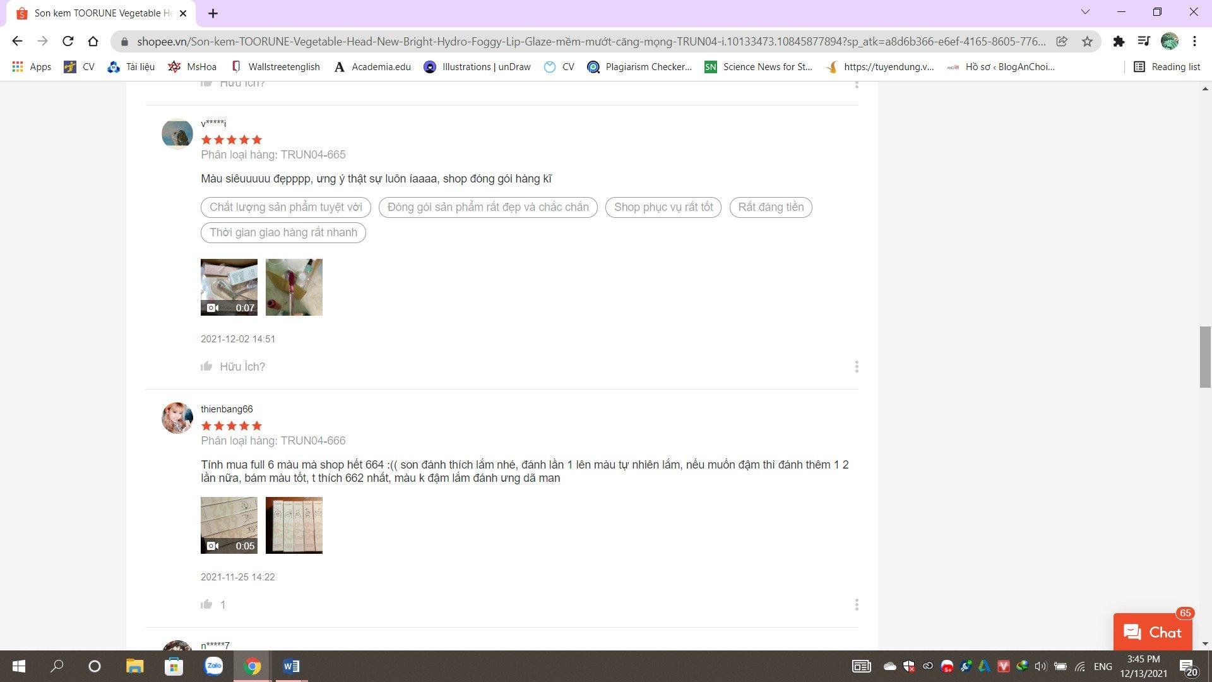Share this page using the address bar icon
The image size is (1212, 682).
point(1062,42)
